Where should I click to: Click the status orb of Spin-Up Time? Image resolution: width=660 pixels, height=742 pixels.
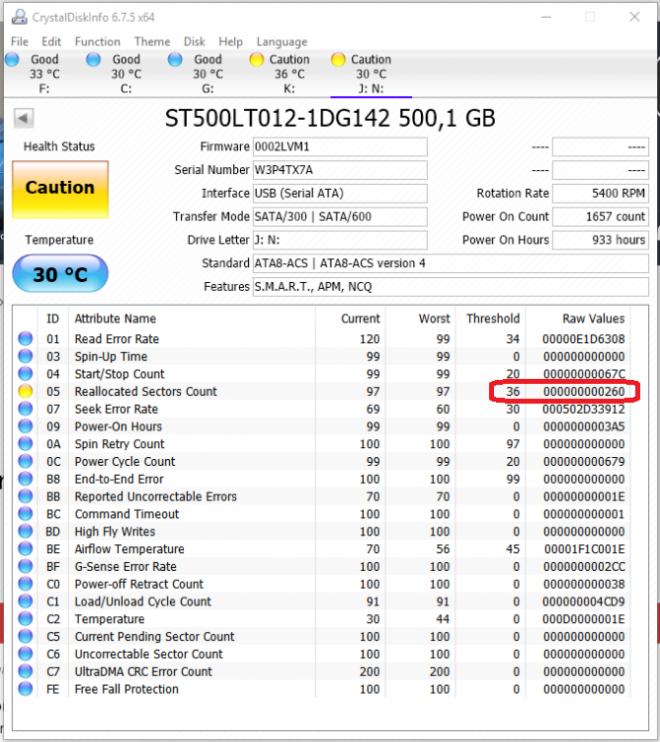coord(26,356)
